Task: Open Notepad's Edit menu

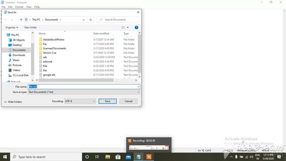Action: [10, 7]
